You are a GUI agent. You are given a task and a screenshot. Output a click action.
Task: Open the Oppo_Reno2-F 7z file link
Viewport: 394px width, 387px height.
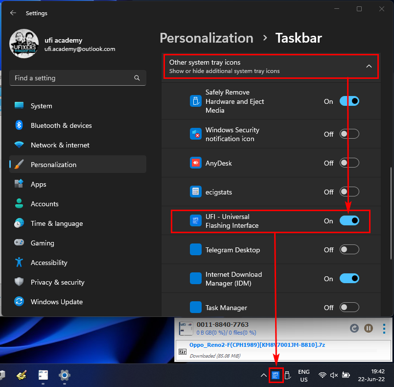(257, 345)
